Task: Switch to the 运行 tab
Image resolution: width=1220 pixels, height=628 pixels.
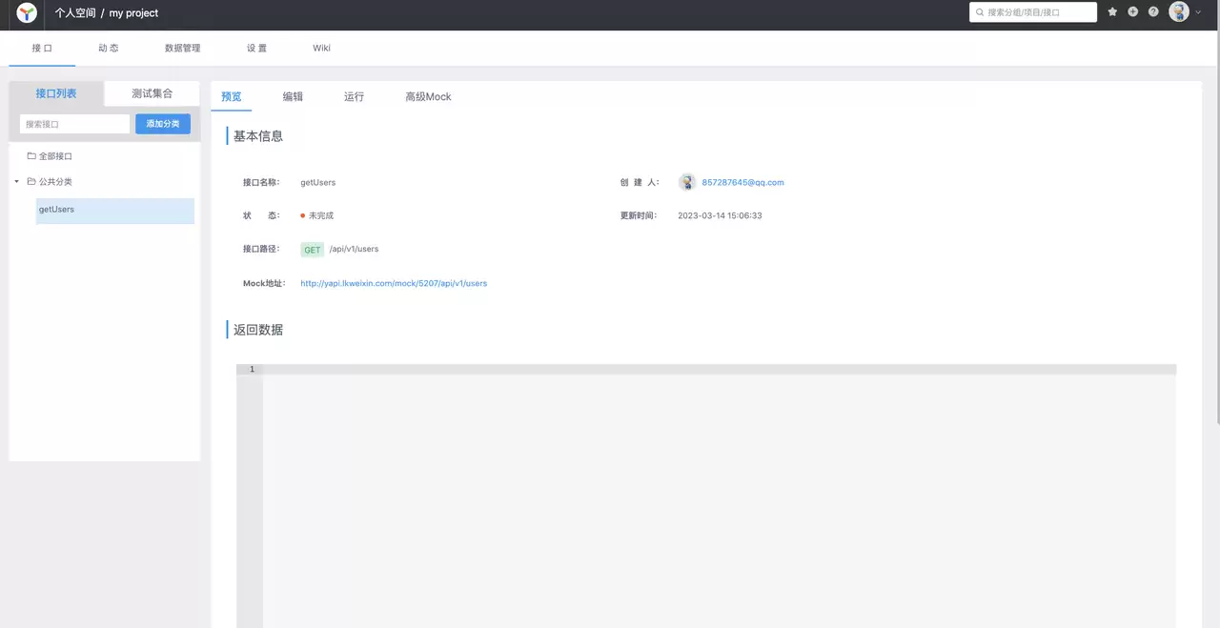Action: pos(354,96)
